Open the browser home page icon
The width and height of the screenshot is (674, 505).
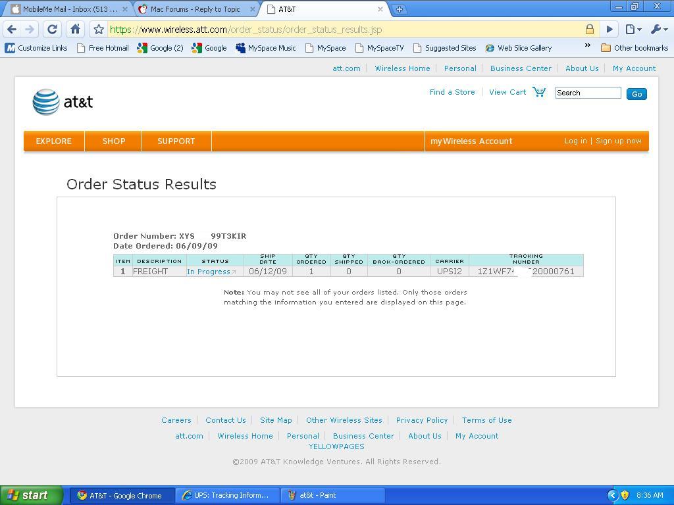point(75,29)
